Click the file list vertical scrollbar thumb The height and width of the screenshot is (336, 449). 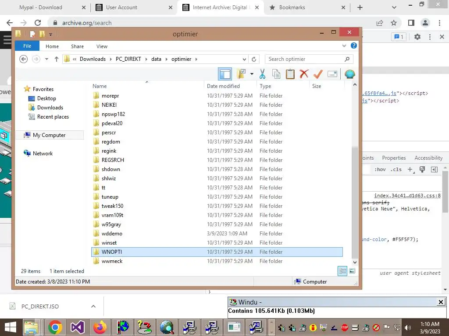(355, 202)
